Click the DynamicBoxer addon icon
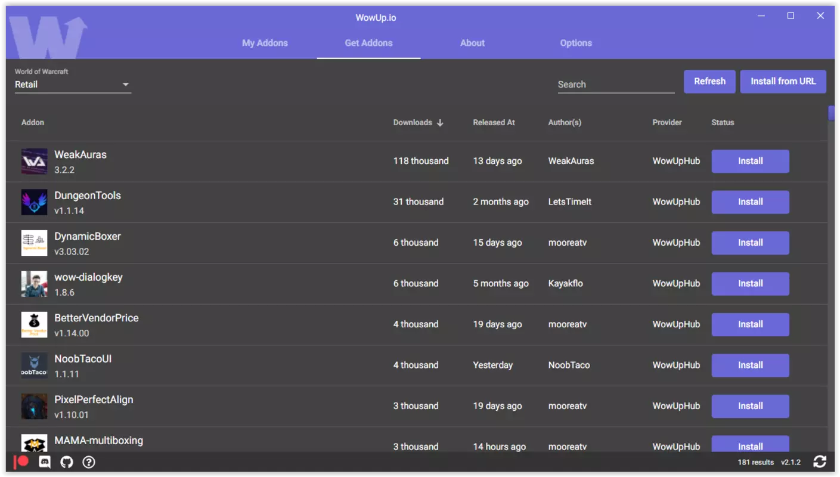 tap(34, 243)
